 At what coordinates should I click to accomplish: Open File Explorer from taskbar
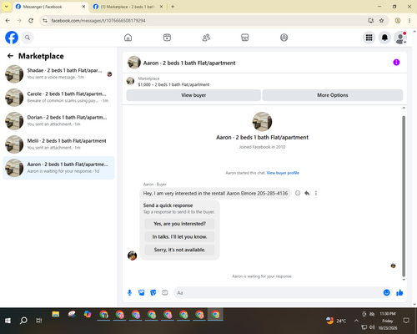point(56,315)
